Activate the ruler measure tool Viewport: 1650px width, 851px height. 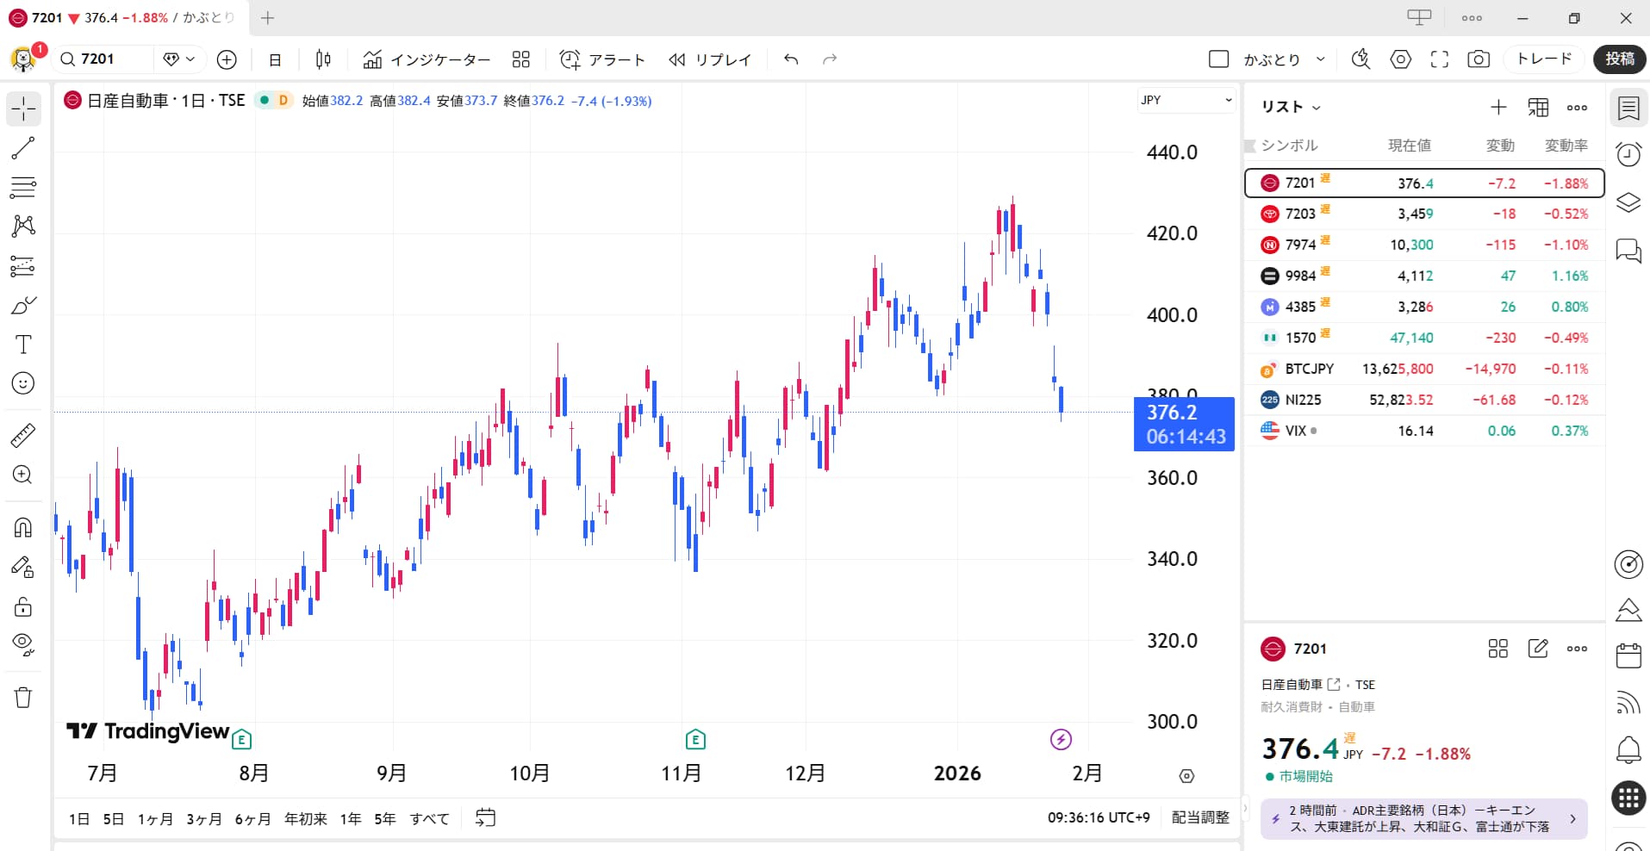23,436
